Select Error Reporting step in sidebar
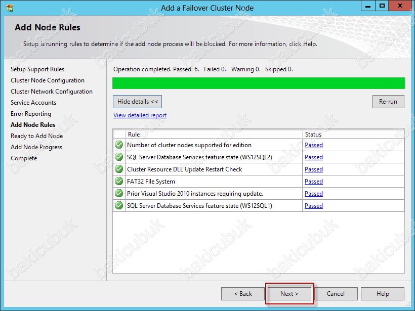 click(31, 114)
